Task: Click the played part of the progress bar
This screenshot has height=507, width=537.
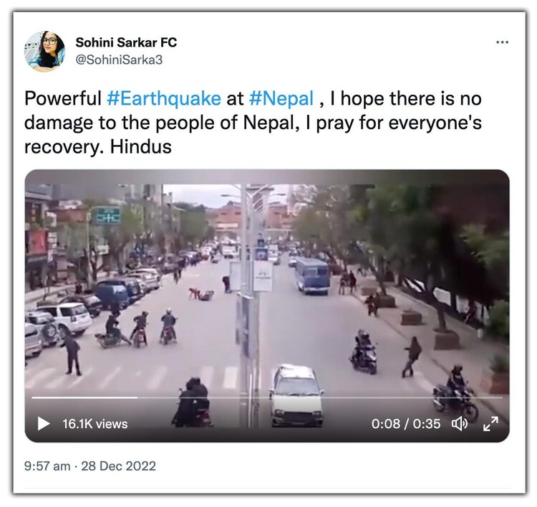Action: [84, 397]
